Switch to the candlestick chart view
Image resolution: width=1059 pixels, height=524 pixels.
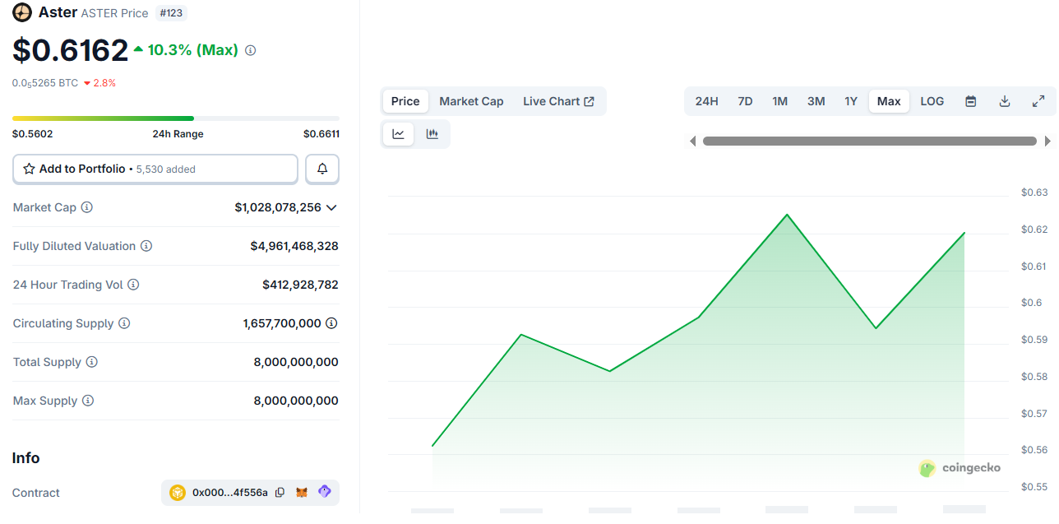[432, 134]
